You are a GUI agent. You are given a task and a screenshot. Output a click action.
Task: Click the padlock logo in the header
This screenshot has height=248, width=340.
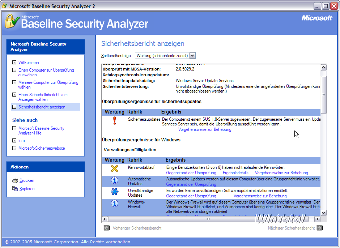pyautogui.click(x=12, y=21)
